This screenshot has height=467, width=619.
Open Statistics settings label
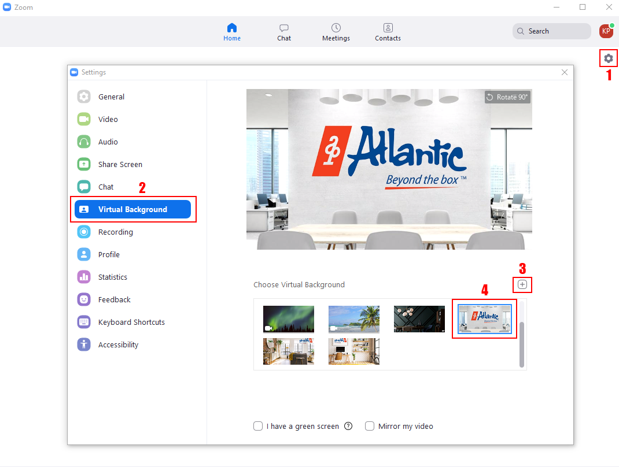point(112,277)
